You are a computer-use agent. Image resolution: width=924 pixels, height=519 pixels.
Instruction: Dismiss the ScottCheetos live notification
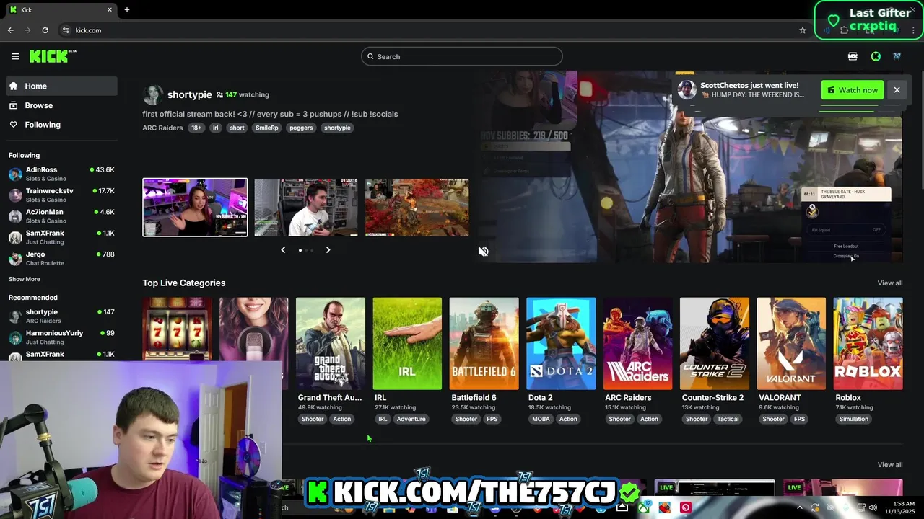(x=897, y=90)
